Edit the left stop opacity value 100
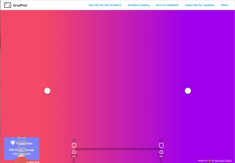Image resolution: width=235 pixels, height=163 pixels. (x=74, y=156)
